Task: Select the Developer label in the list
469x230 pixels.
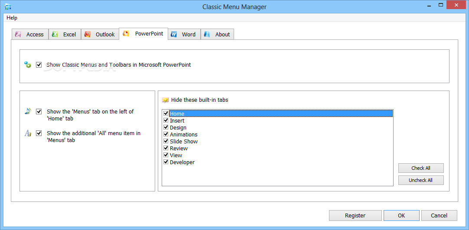Action: tap(182, 162)
